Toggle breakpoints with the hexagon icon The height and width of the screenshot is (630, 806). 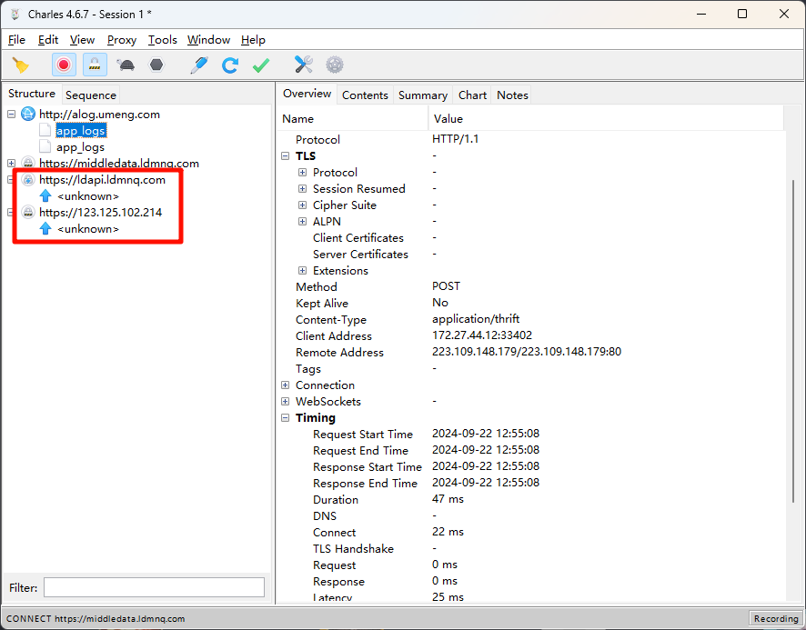tap(156, 65)
